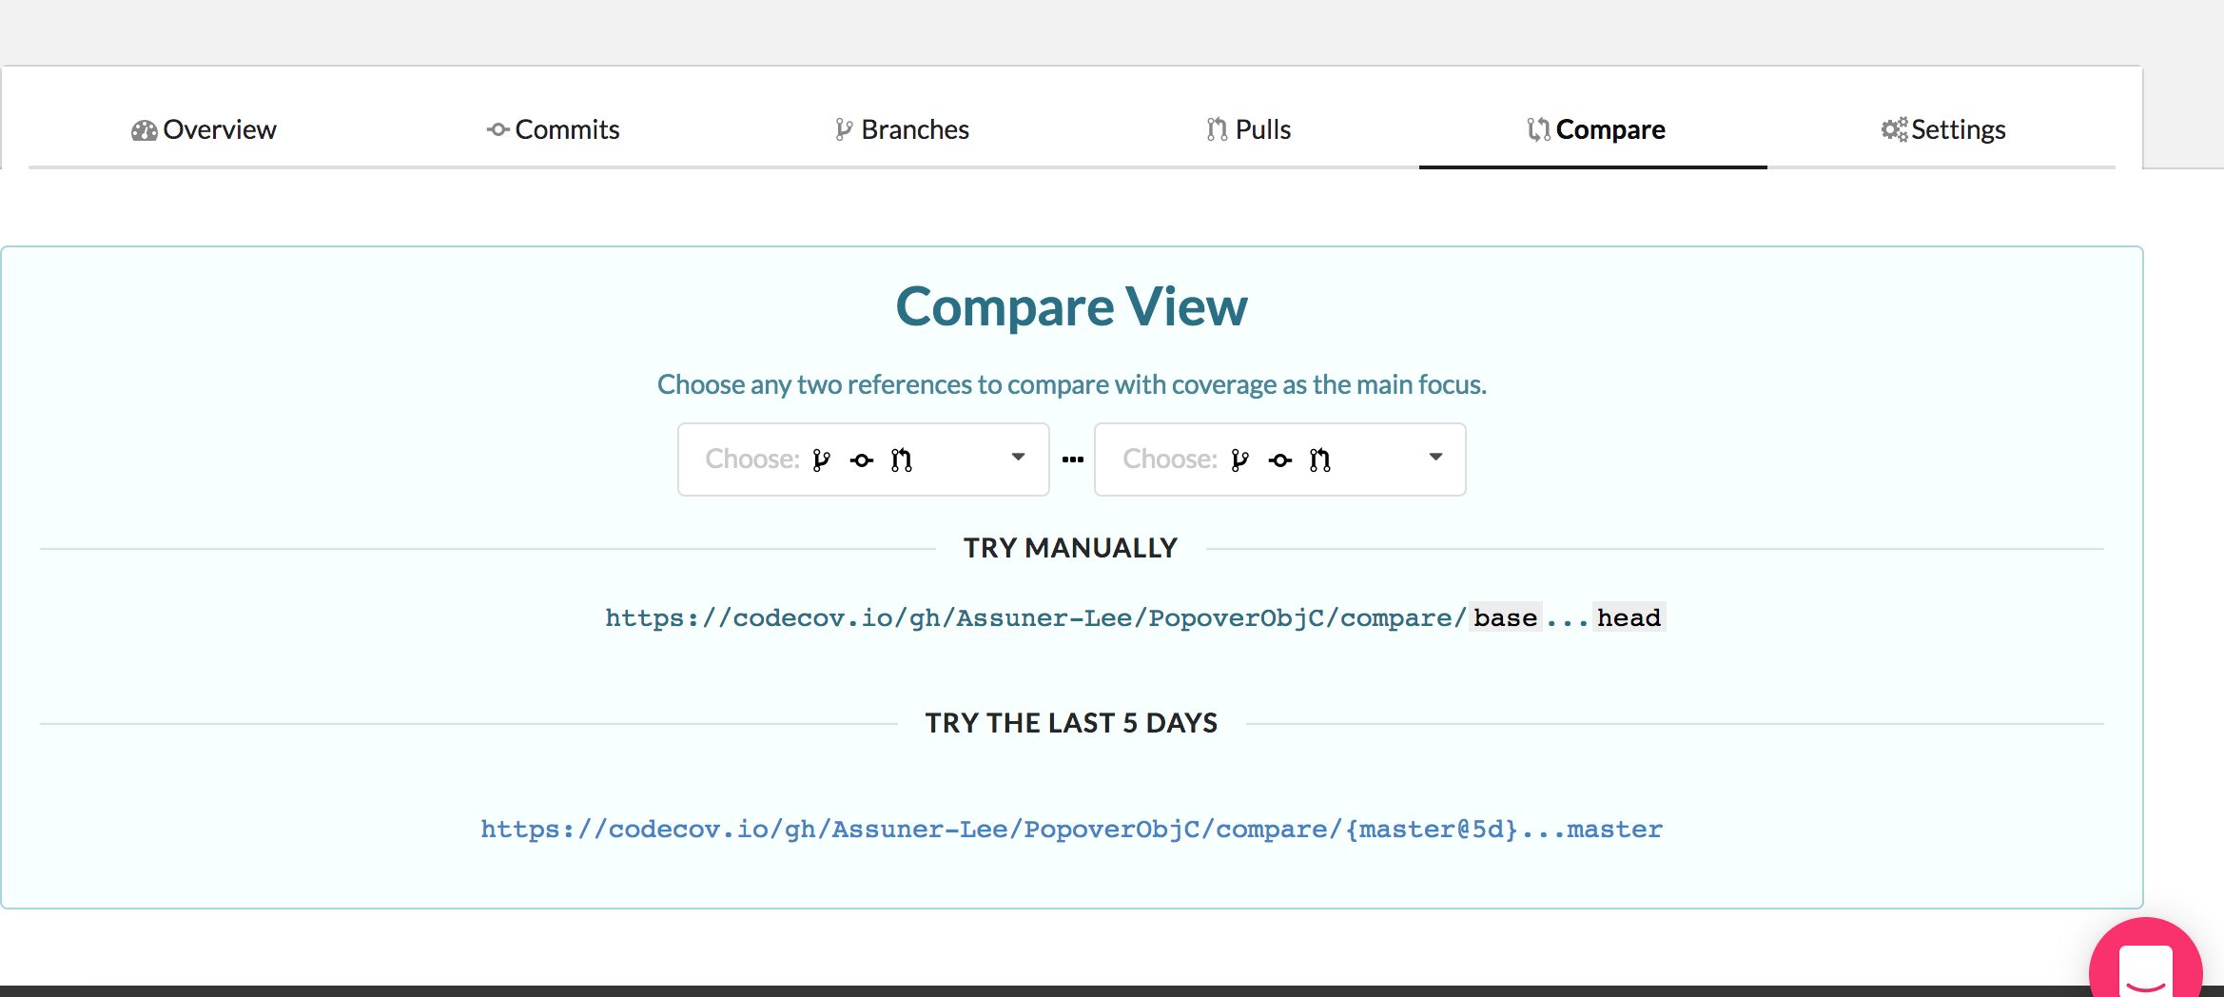The width and height of the screenshot is (2224, 997).
Task: Click the pull request icon in the second dropdown
Action: (1319, 460)
